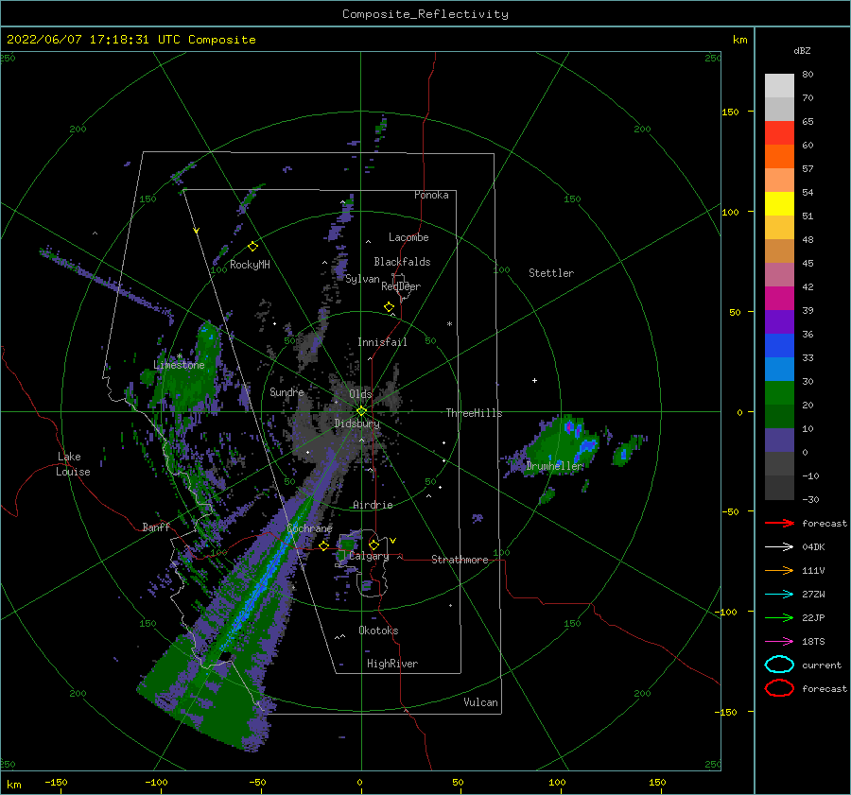Viewport: 851px width, 795px height.
Task: Click the green 22JP arrow legend icon
Action: click(x=779, y=617)
